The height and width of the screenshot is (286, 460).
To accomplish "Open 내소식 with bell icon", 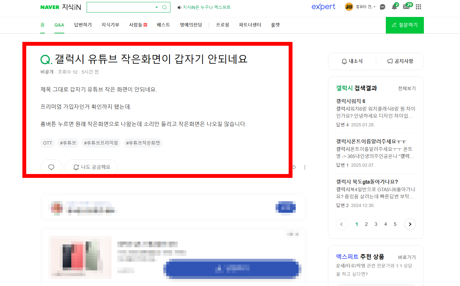I will click(352, 61).
